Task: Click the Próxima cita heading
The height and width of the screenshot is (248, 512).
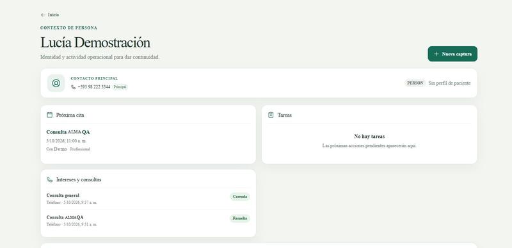Action: 70,115
